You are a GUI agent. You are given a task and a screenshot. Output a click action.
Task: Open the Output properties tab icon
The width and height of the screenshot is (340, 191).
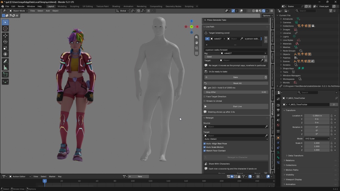tap(278, 110)
